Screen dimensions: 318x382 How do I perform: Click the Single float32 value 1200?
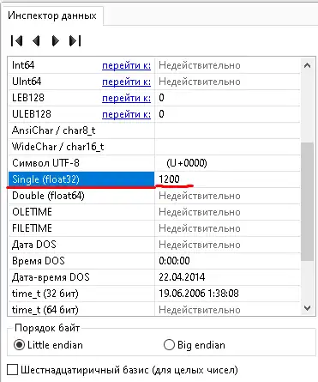click(169, 179)
